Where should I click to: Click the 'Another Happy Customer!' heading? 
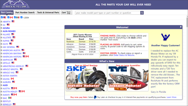click(165, 45)
